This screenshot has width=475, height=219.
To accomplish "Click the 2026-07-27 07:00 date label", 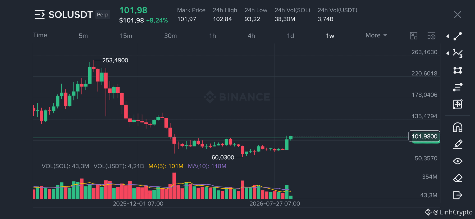I will click(x=275, y=204).
